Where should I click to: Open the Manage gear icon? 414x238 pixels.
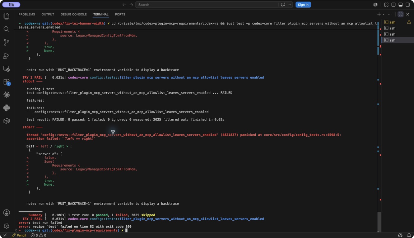(7, 226)
